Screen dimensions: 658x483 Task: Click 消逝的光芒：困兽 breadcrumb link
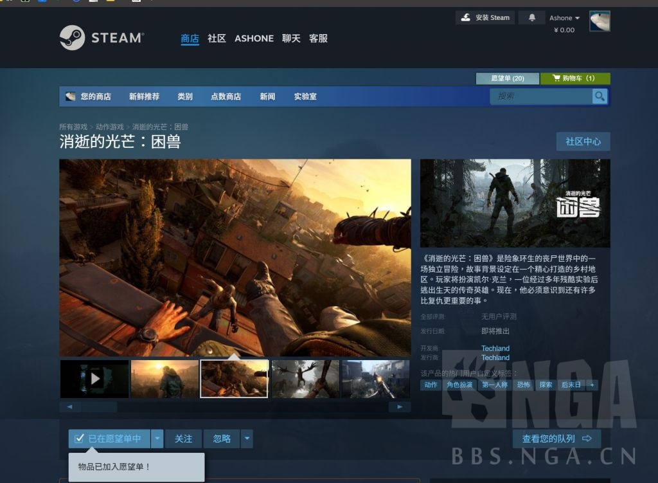[x=160, y=127]
